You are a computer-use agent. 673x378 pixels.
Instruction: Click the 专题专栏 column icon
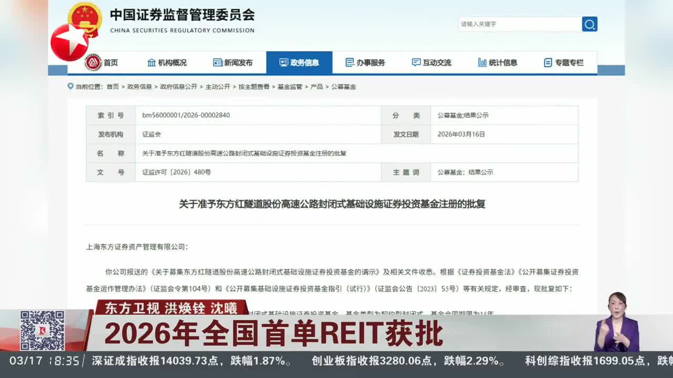(548, 62)
